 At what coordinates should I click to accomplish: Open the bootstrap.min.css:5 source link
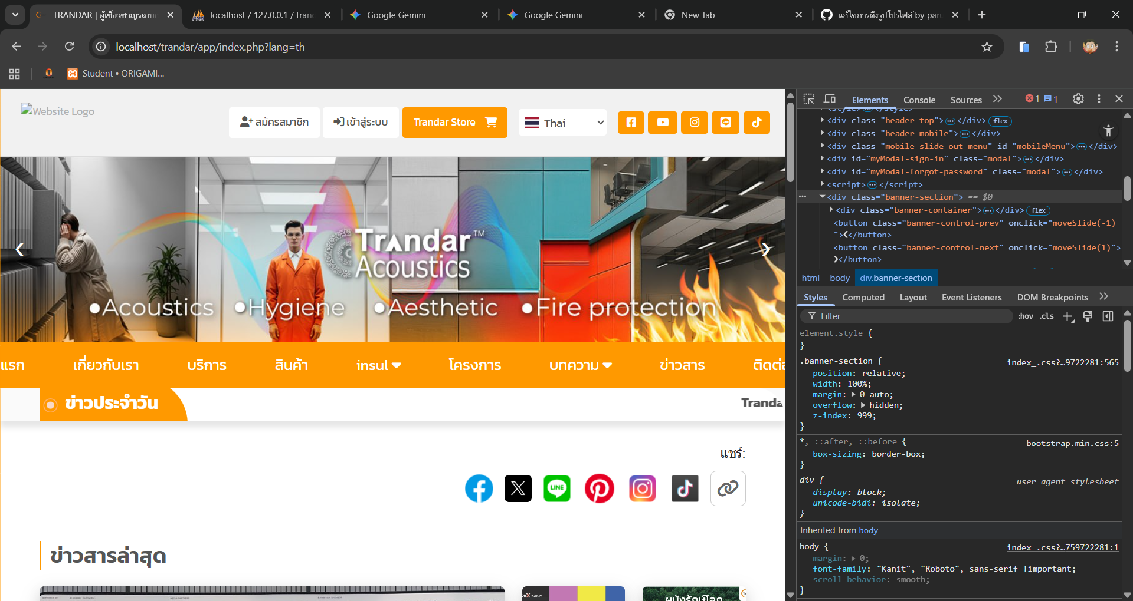(1072, 443)
